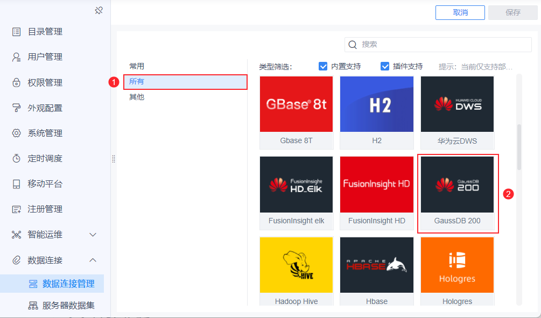Click the 定时调度 clock icon
This screenshot has width=541, height=318.
tap(16, 158)
